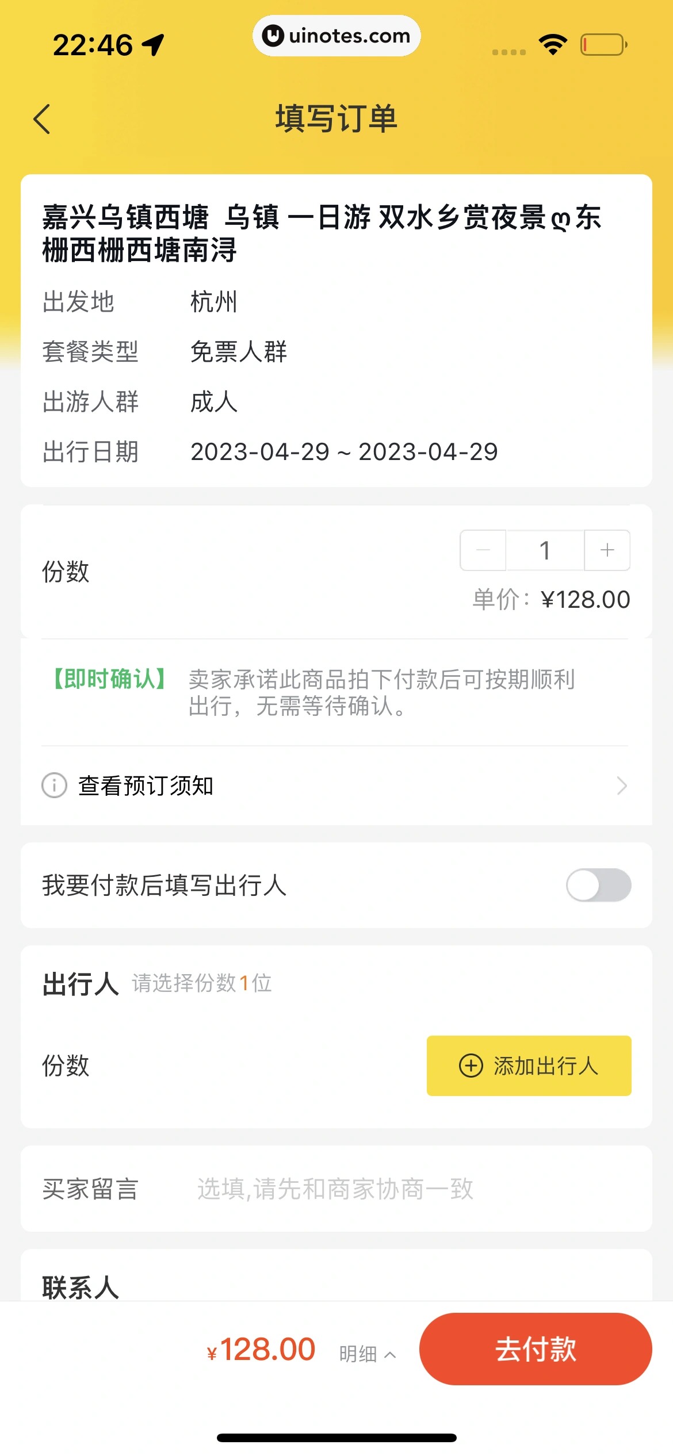Decrease quantity with the minus icon

click(483, 550)
